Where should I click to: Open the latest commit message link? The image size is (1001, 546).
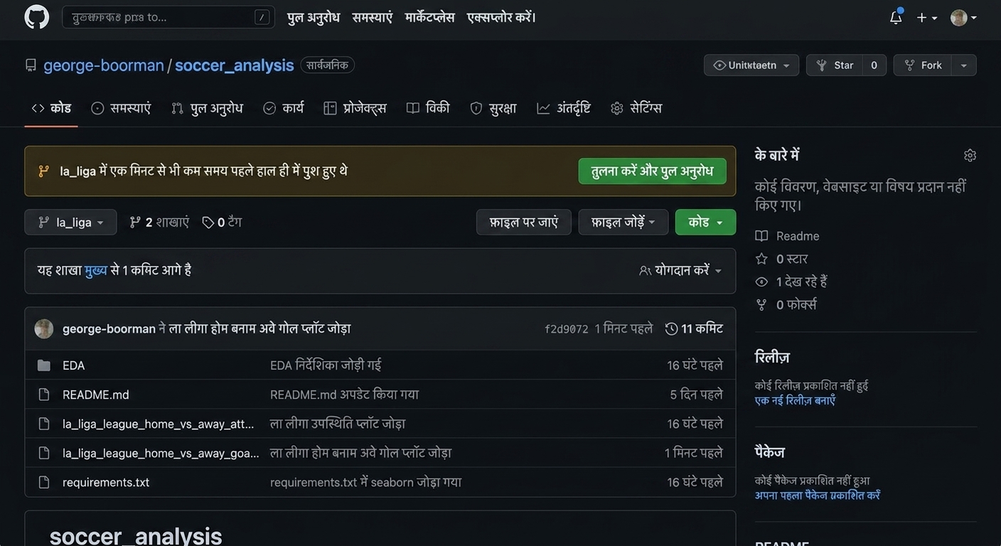click(x=259, y=328)
